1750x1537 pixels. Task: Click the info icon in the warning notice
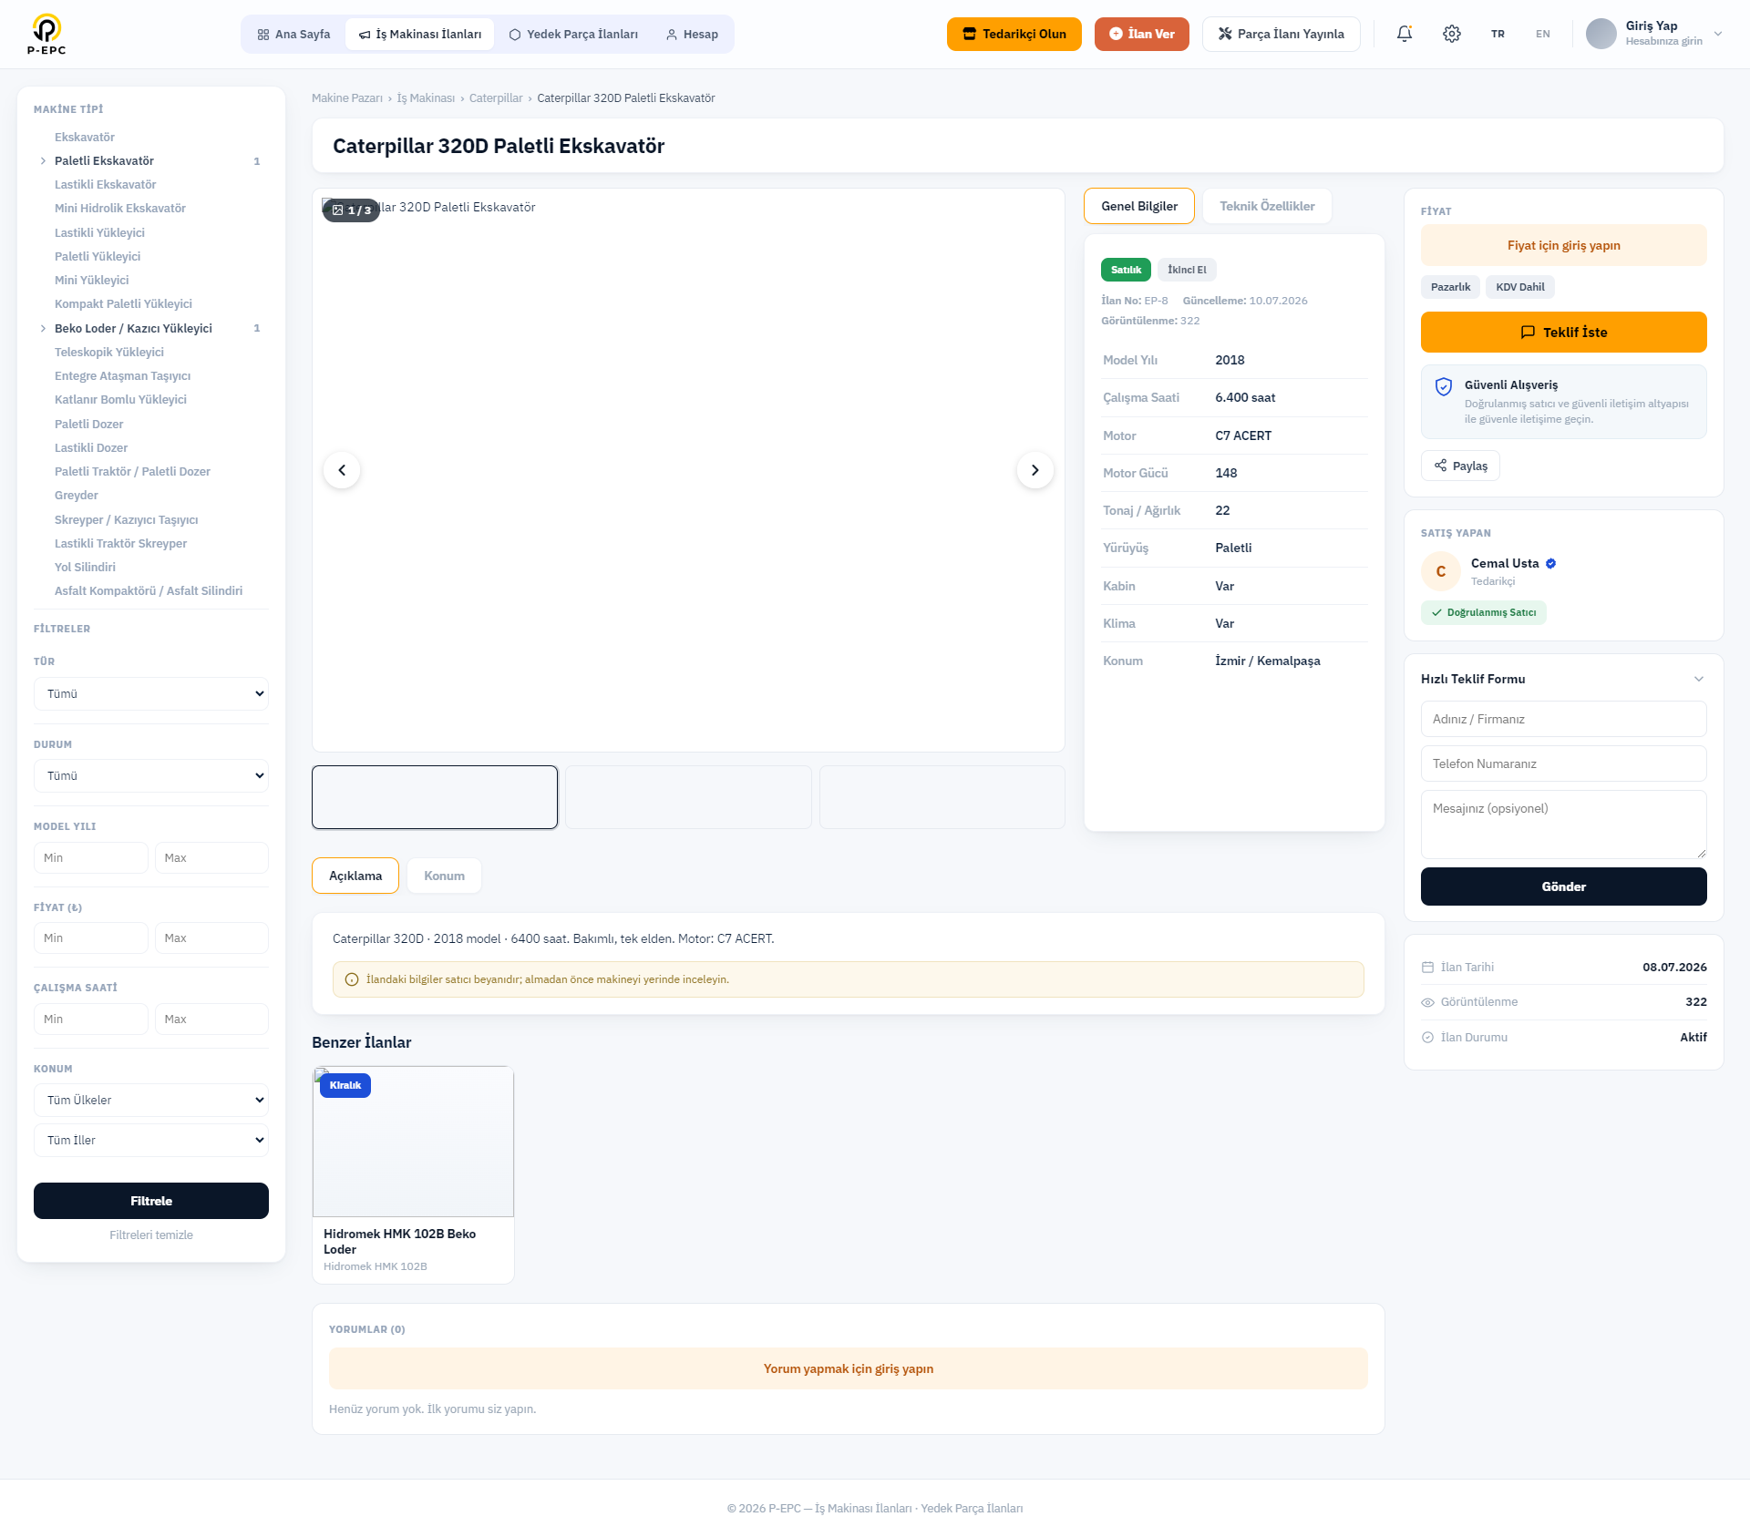[x=352, y=979]
